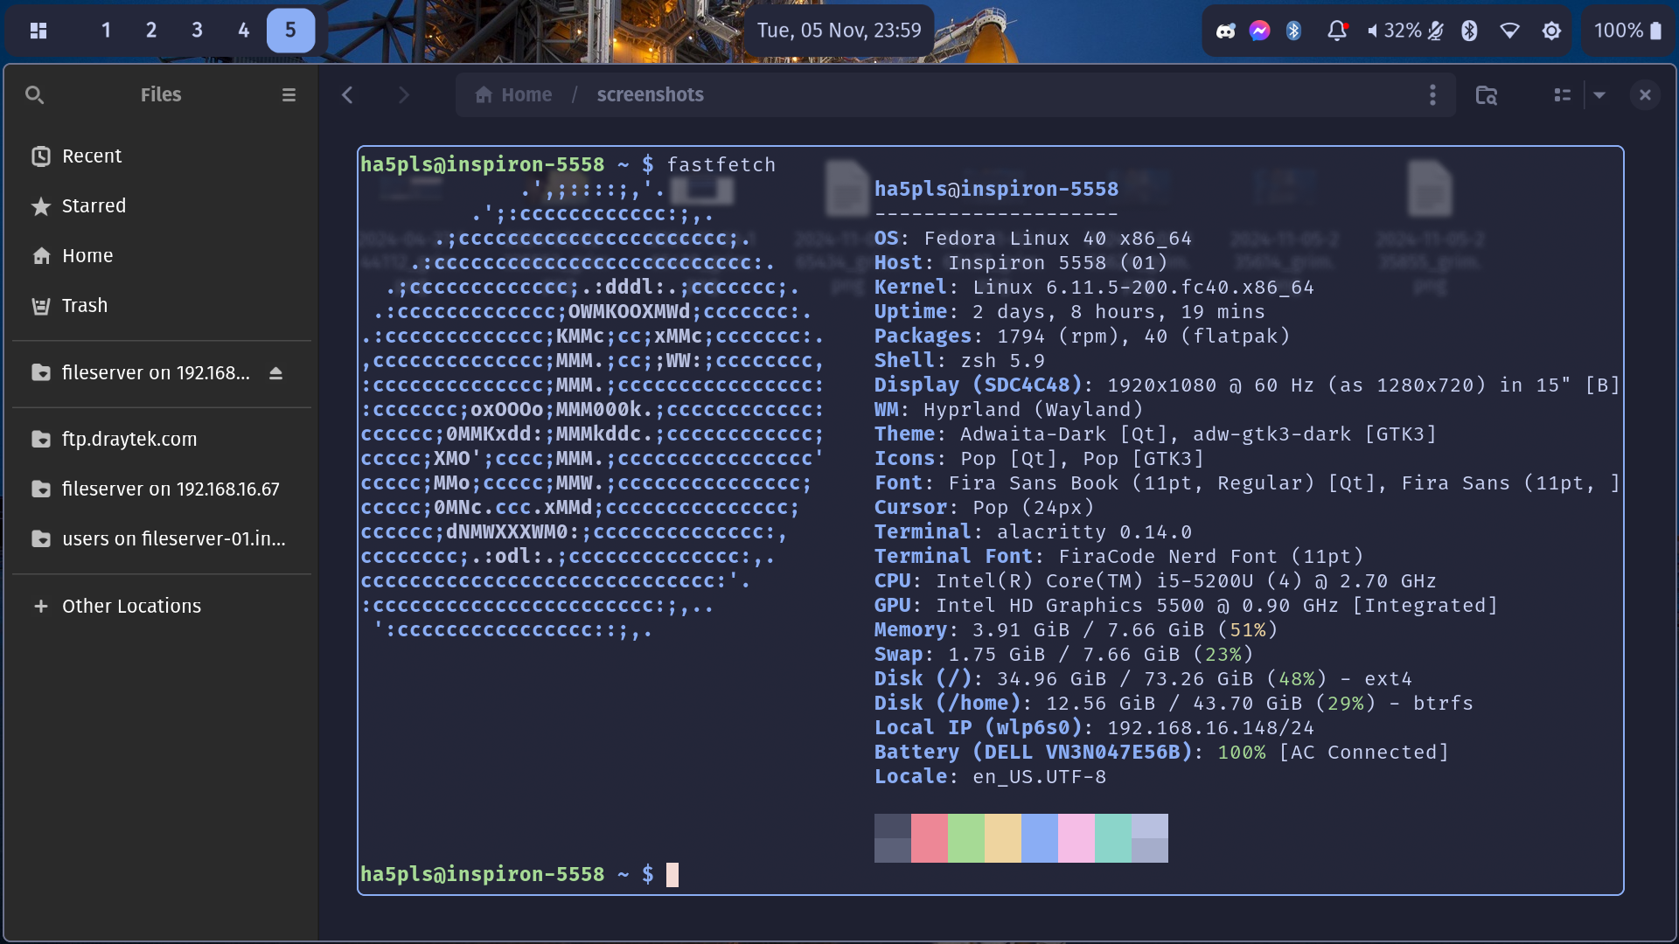Screen dimensions: 1679x944
Task: Switch to workspace 3
Action: (197, 31)
